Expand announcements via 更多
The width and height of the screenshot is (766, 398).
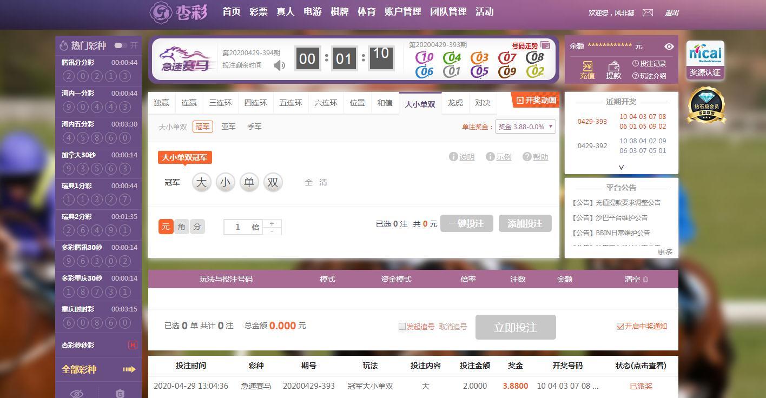(665, 252)
